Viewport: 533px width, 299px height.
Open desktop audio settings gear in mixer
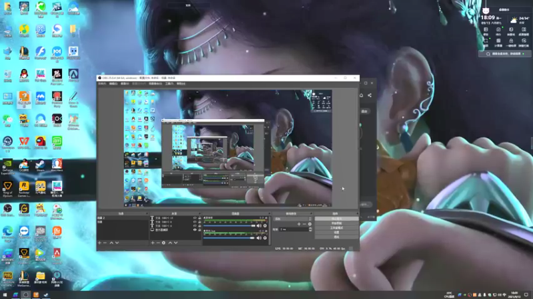[265, 225]
